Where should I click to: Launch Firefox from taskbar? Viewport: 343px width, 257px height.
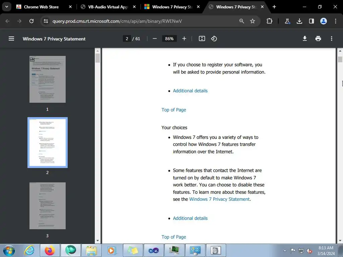pos(50,250)
